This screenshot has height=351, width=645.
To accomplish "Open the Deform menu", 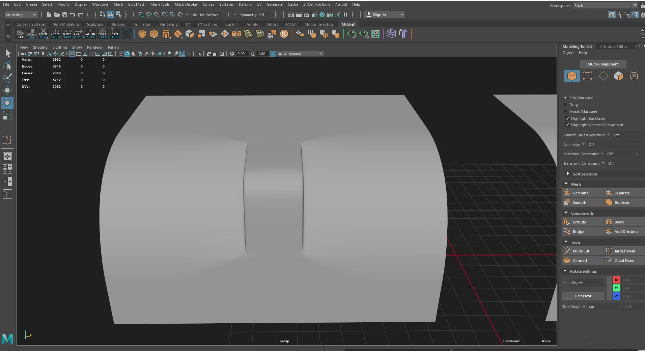I will tap(245, 4).
